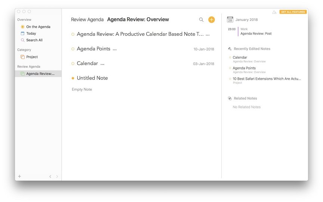Click the Empty Note text area
This screenshot has width=323, height=202.
(82, 89)
